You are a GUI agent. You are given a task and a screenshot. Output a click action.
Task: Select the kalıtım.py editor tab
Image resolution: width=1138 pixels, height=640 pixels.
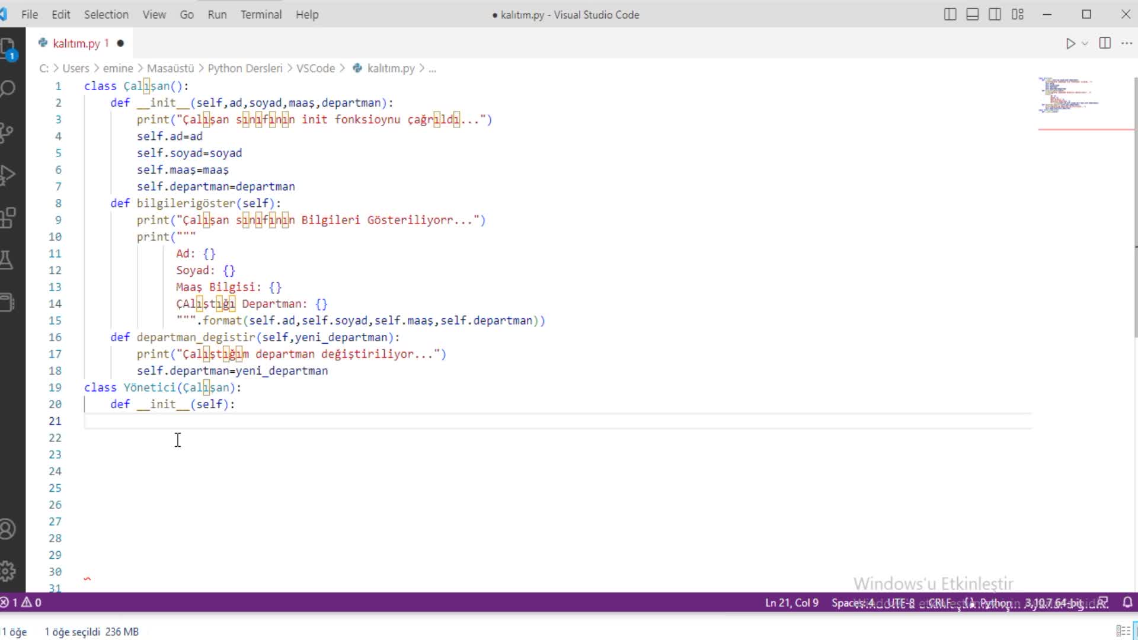pyautogui.click(x=76, y=43)
